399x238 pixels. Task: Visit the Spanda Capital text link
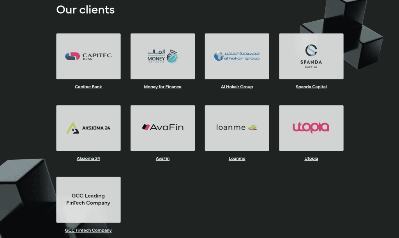(x=311, y=87)
